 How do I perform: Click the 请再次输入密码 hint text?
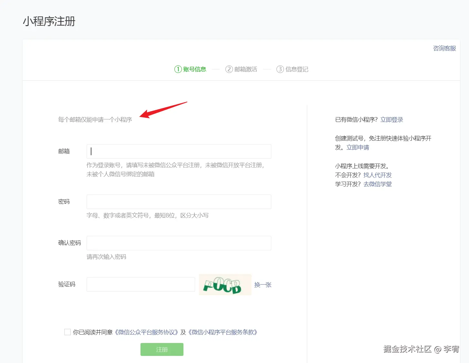(106, 257)
